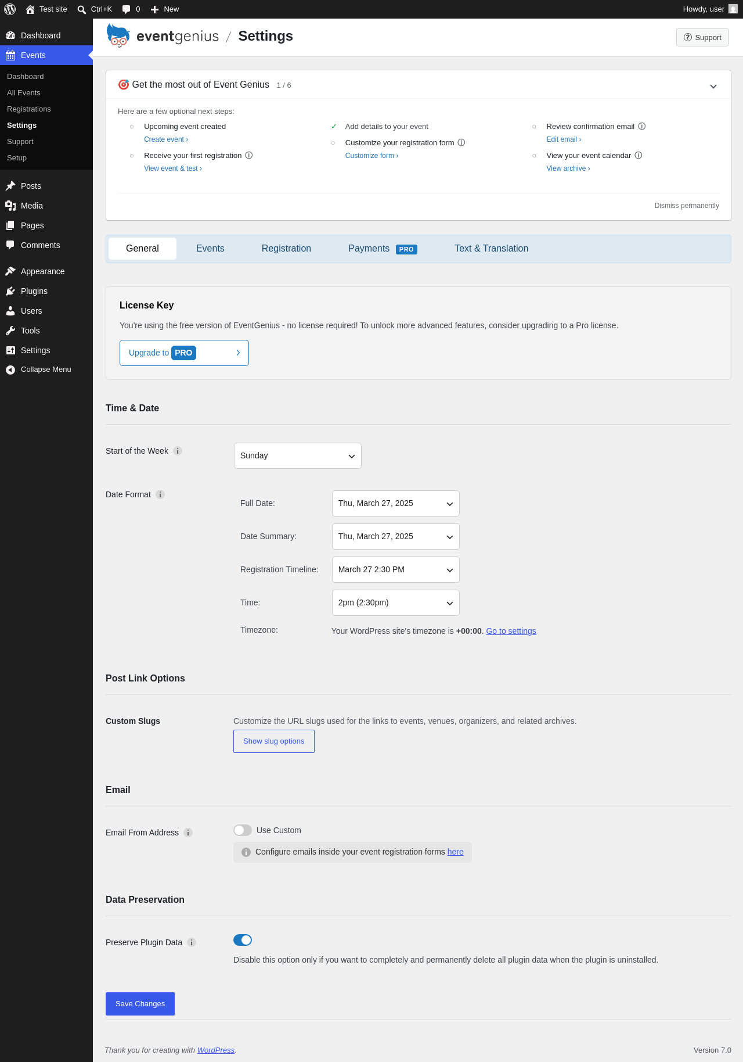Open the Time format dropdown
Screen dimensions: 743x1062
(x=396, y=603)
